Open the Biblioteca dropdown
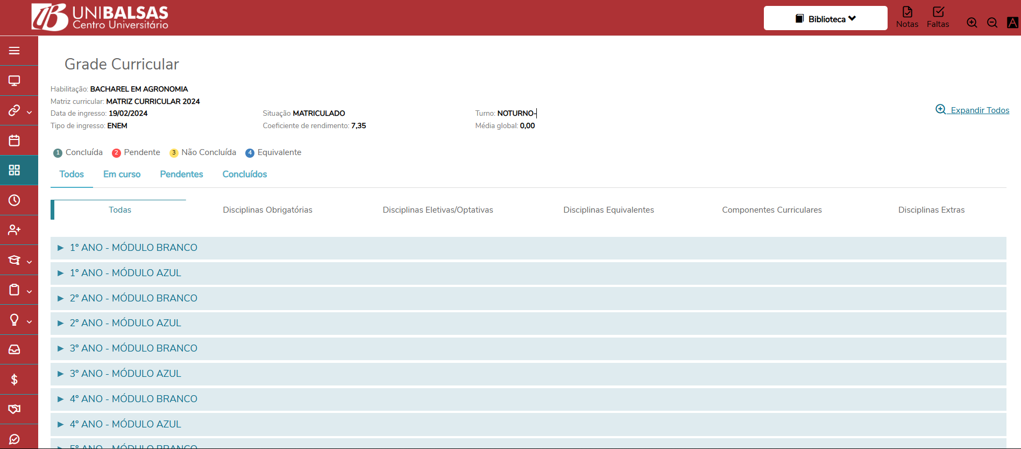 coord(825,19)
